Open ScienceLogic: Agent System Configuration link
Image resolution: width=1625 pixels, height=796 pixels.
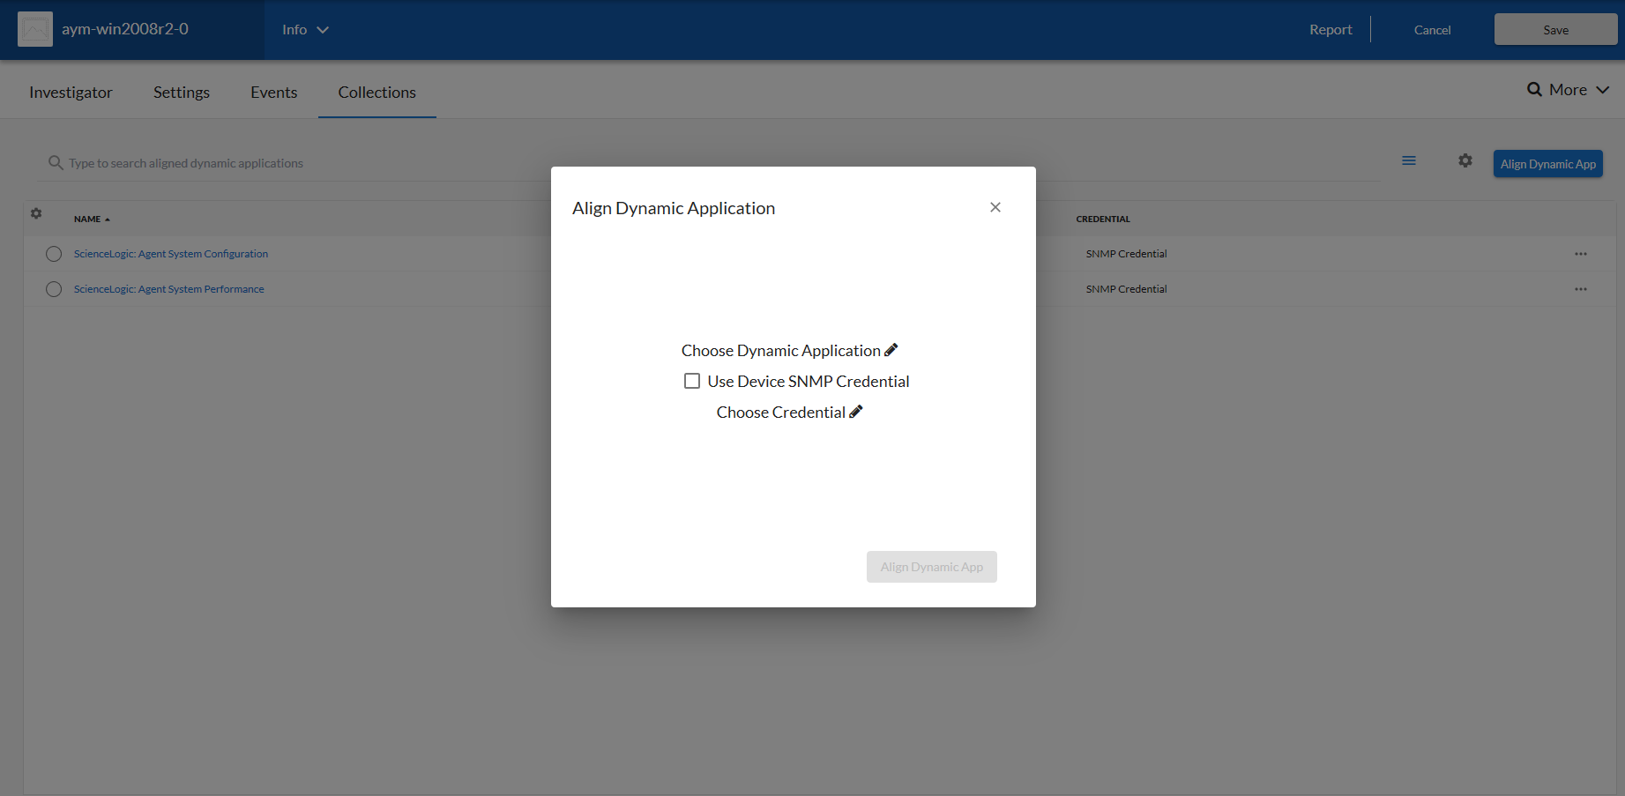coord(171,254)
